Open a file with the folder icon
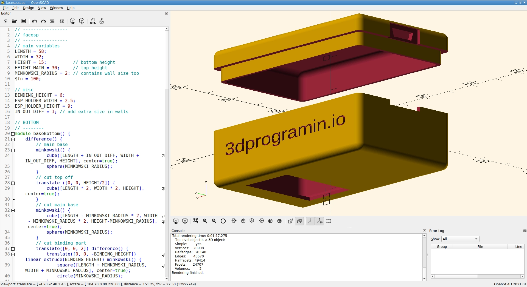527x287 pixels. click(x=15, y=21)
